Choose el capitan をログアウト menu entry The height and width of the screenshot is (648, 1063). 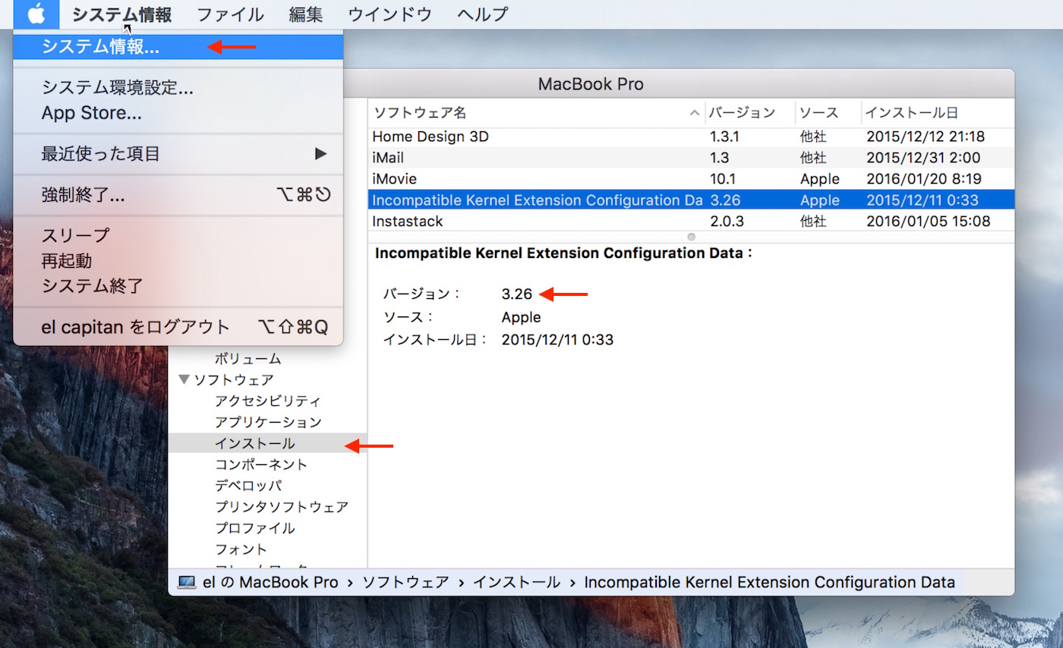tap(178, 327)
